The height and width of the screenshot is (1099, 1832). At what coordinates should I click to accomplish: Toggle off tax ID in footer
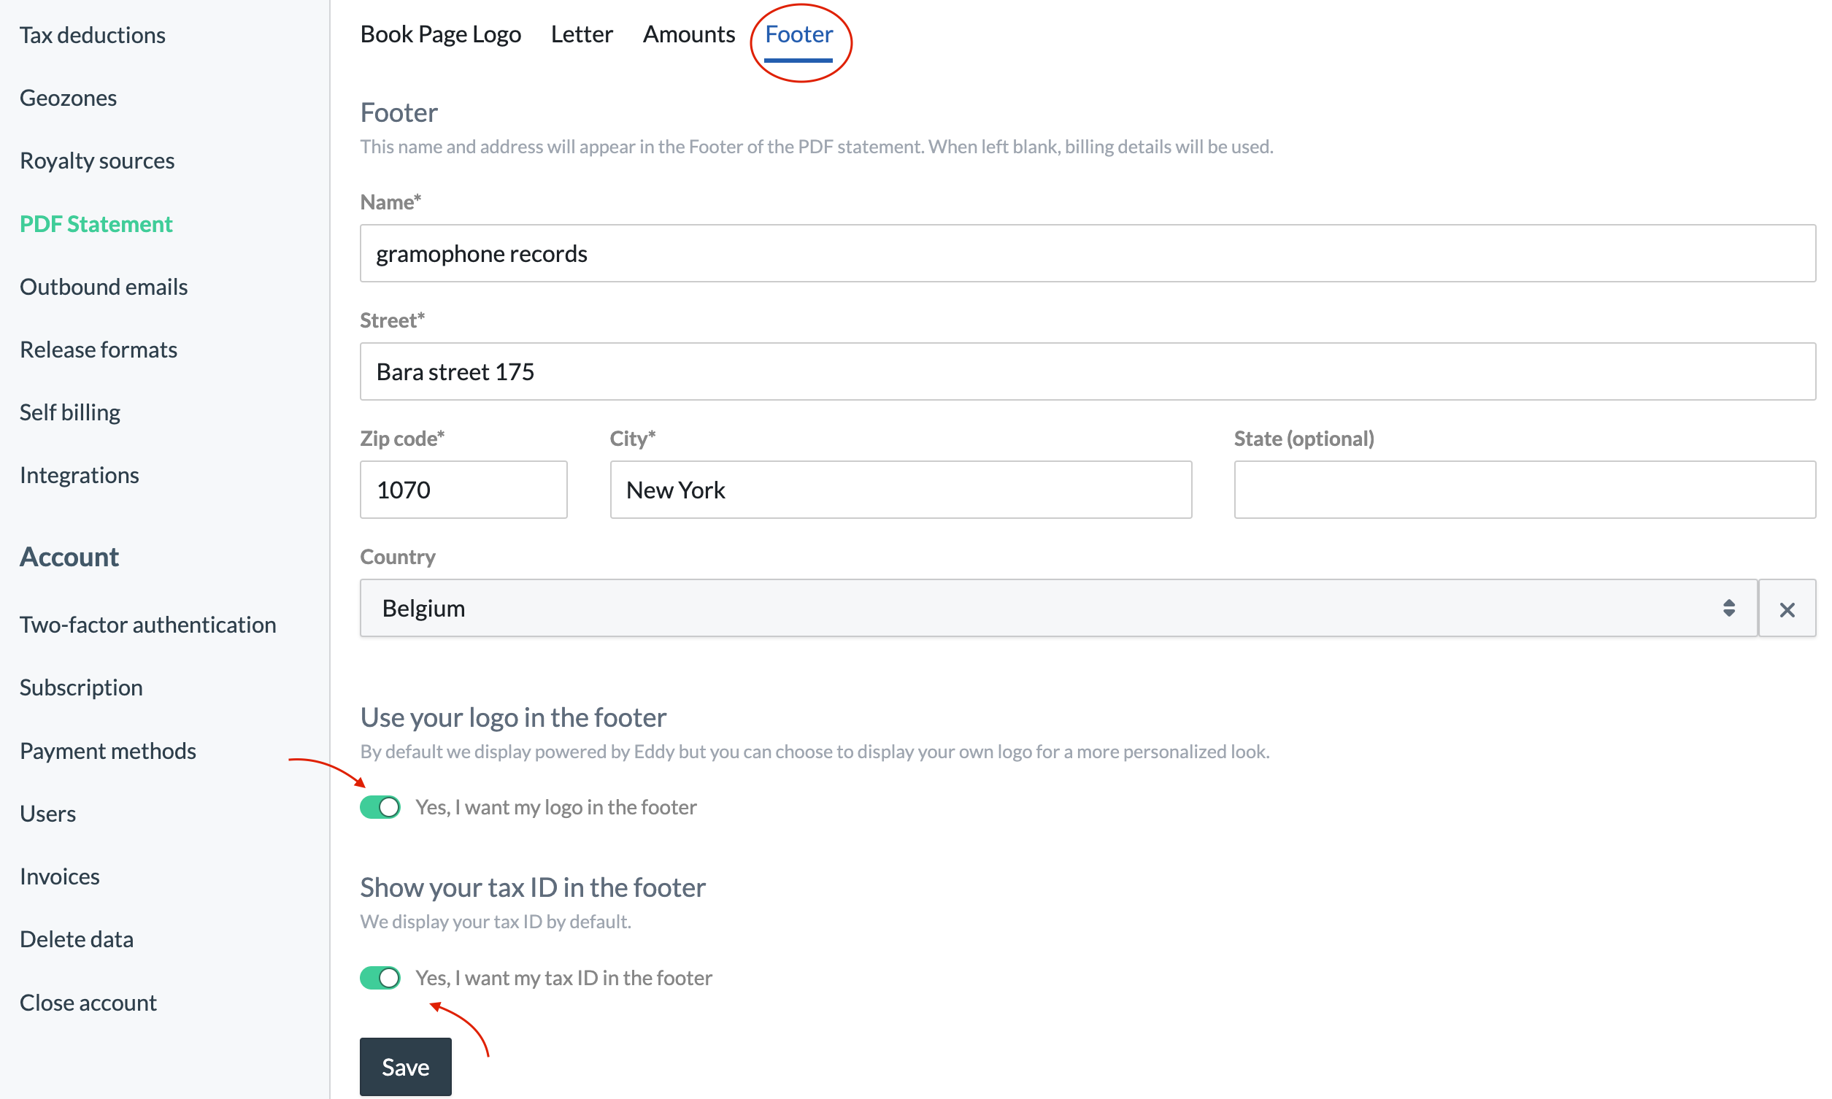coord(380,977)
